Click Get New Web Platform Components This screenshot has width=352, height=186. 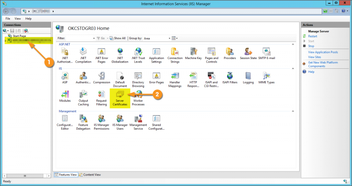tap(323, 64)
